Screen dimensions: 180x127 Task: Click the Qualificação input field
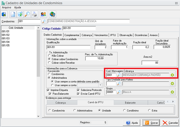click(68, 47)
